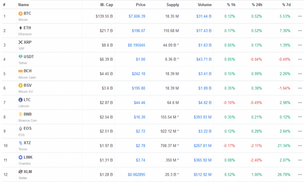This screenshot has width=304, height=182.
Task: Open the more options menu for BNB row
Action: coord(300,117)
